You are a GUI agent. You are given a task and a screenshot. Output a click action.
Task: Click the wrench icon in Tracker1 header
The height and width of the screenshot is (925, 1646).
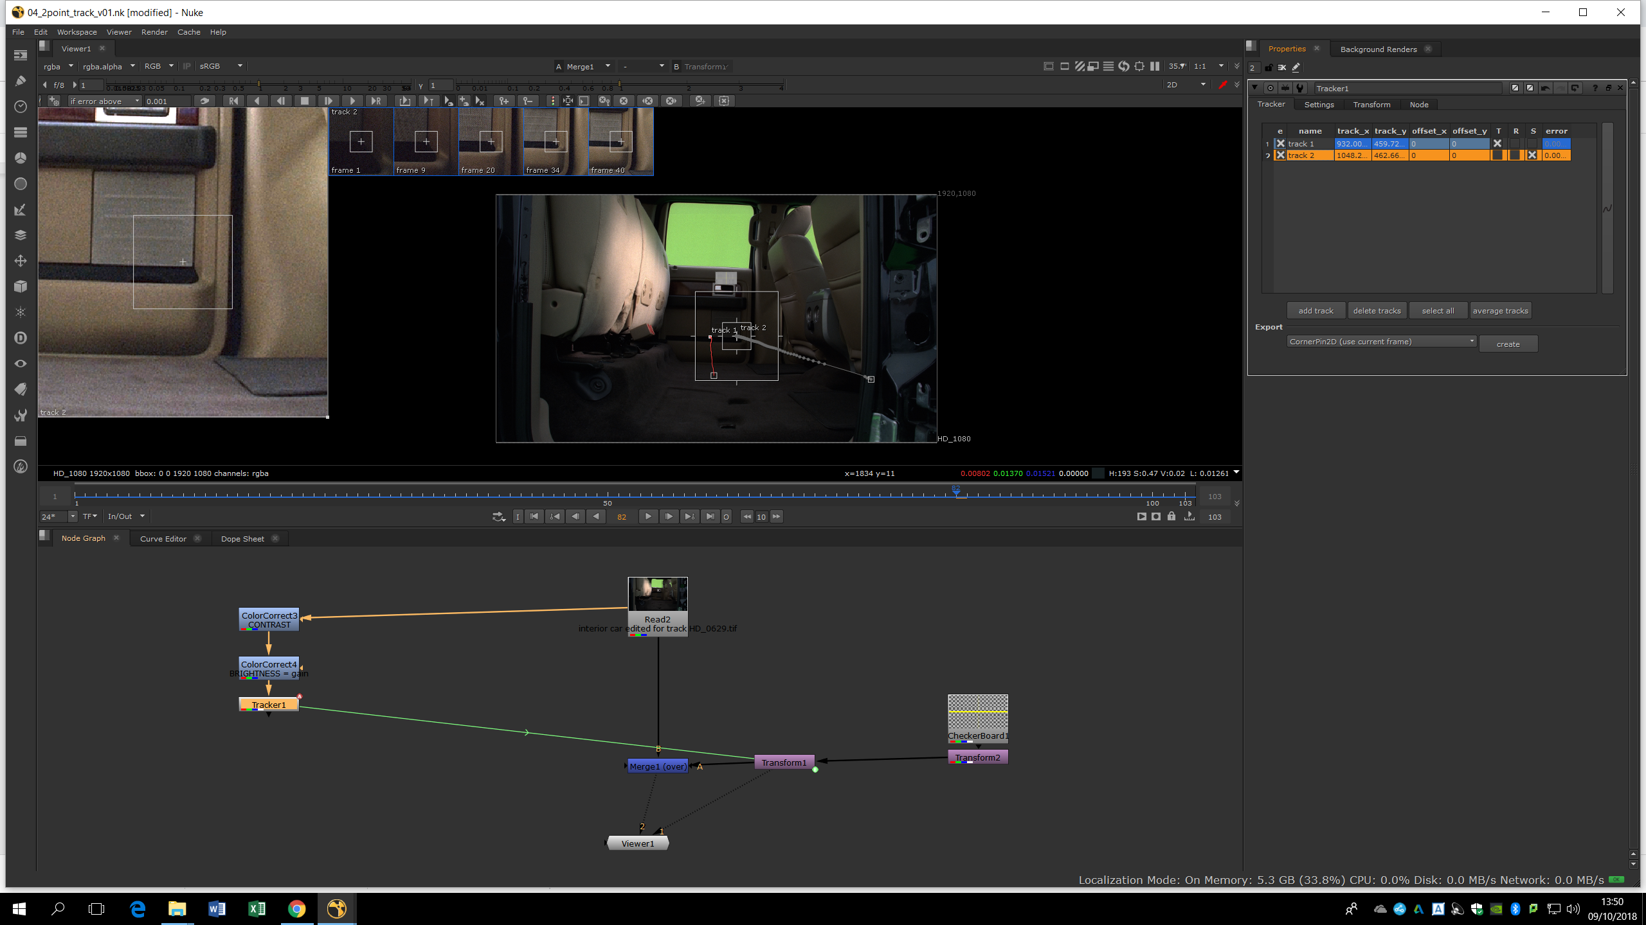(1299, 88)
